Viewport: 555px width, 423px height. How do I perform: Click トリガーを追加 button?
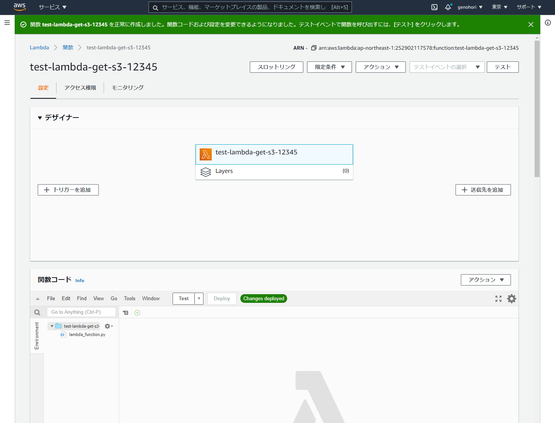coord(68,190)
